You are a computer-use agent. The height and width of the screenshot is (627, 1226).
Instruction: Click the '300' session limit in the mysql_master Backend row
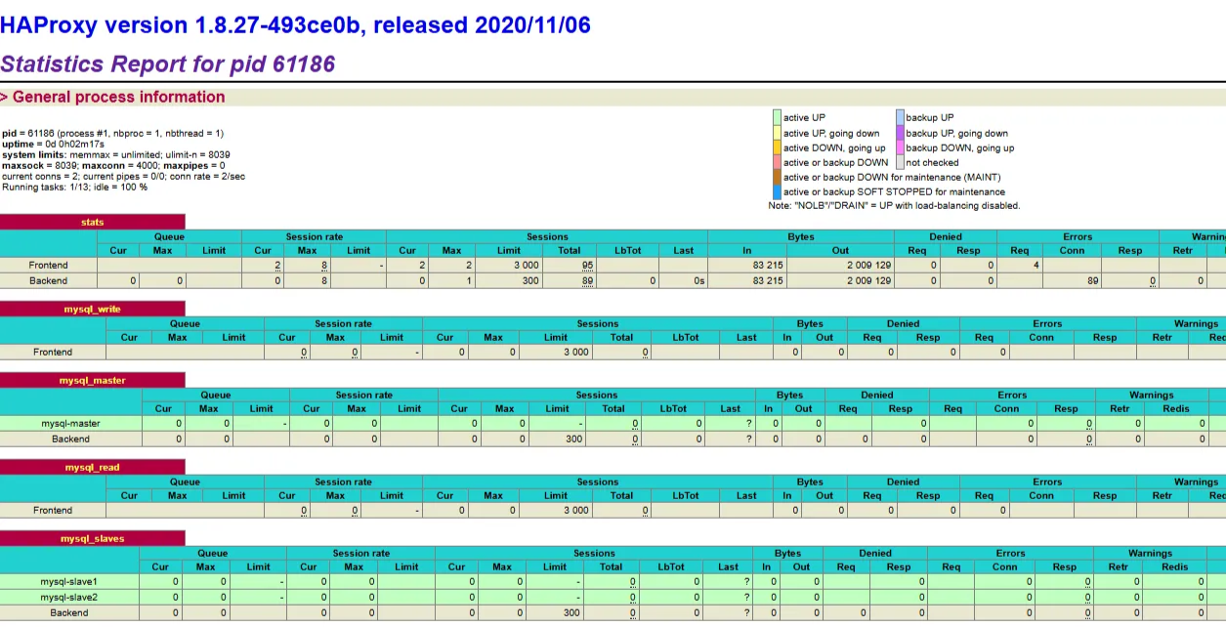pos(574,439)
